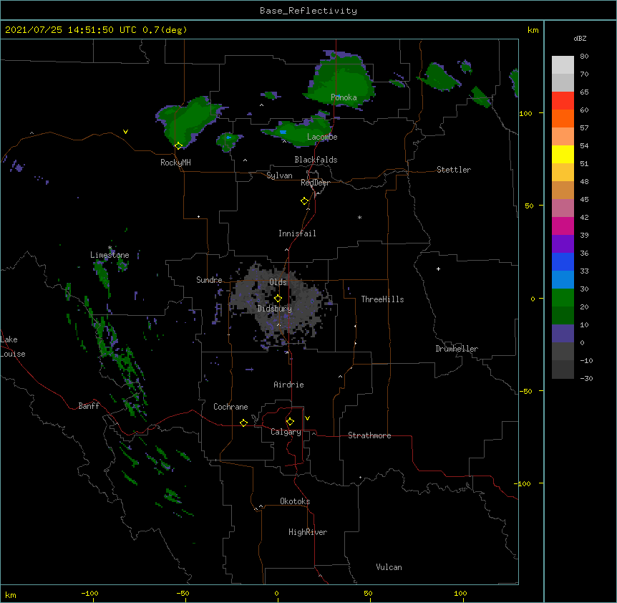Click the RedDeer city label
Viewport: 617px width, 603px height.
315,183
